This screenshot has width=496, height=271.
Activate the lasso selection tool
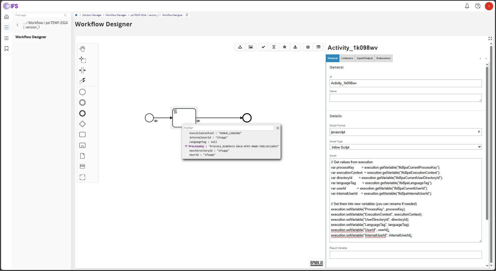click(x=82, y=60)
